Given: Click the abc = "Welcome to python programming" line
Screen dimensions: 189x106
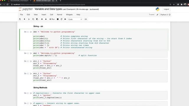Looking at the screenshot, I should click(54, 32).
